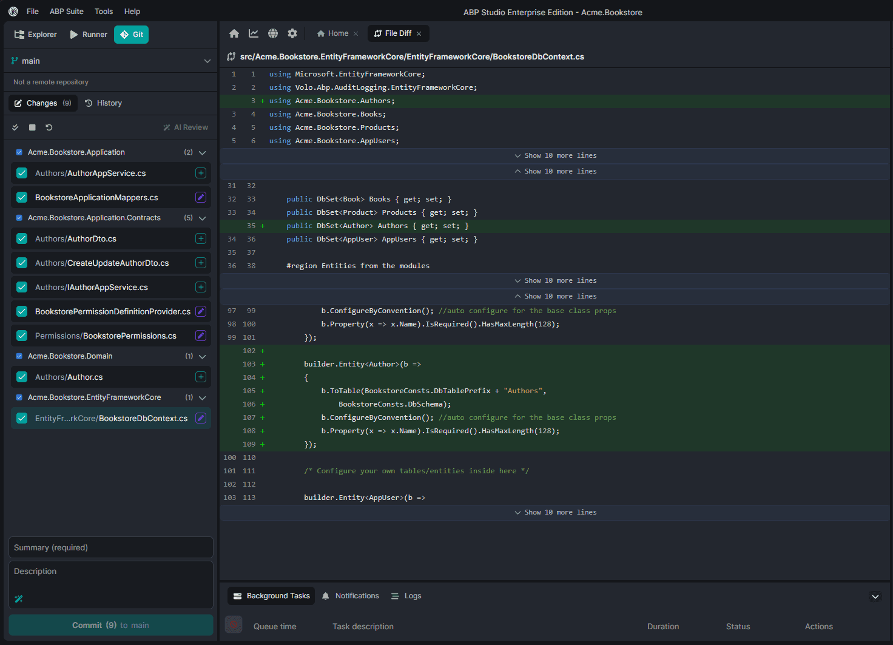Screen dimensions: 893x645
Task: Open the chart monitoring icon
Action: point(254,33)
